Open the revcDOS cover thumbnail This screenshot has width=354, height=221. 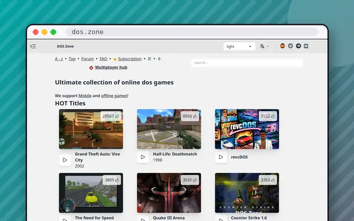tap(247, 129)
